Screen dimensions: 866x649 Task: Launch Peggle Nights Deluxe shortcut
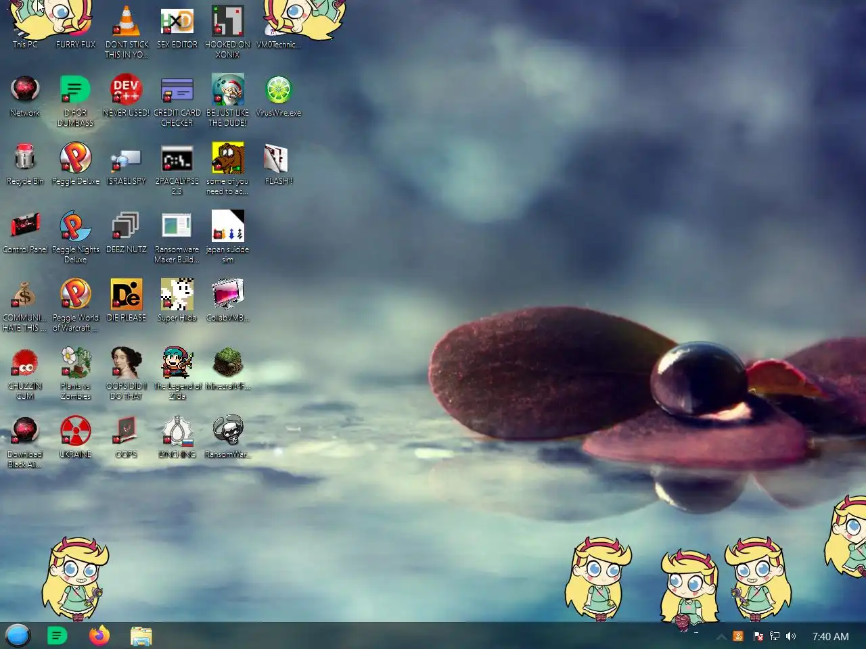pyautogui.click(x=76, y=237)
